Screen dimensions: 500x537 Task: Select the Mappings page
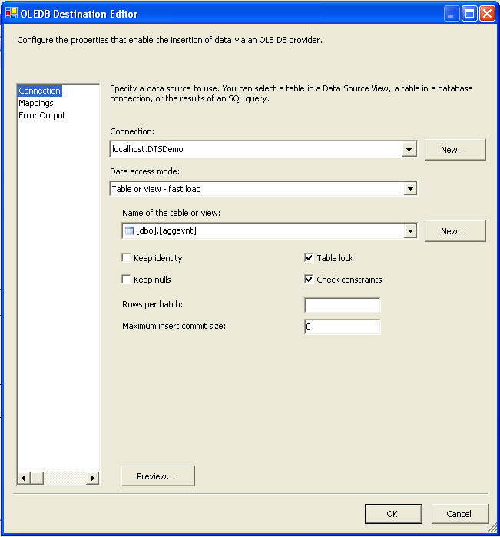36,103
